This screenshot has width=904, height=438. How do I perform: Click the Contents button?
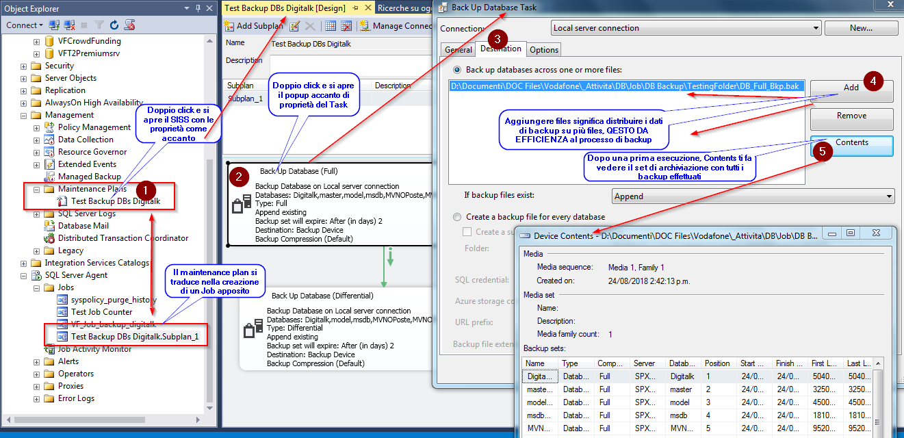coord(851,144)
